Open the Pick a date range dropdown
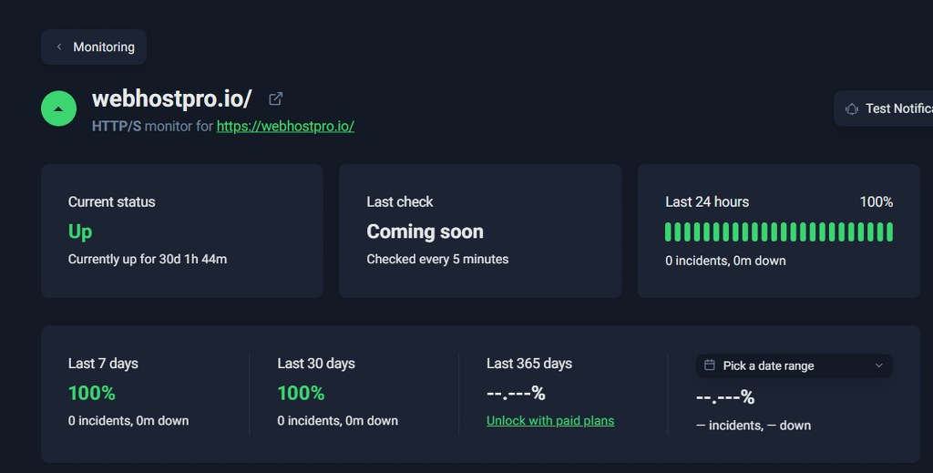Viewport: 933px width, 473px height. coord(794,365)
